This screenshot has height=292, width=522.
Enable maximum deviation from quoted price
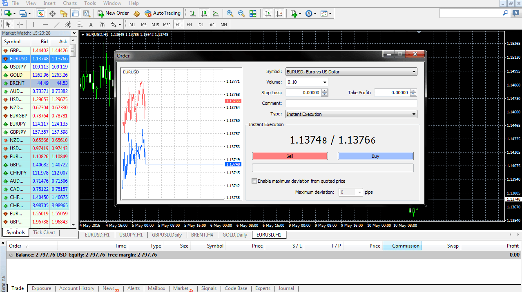[x=254, y=181]
